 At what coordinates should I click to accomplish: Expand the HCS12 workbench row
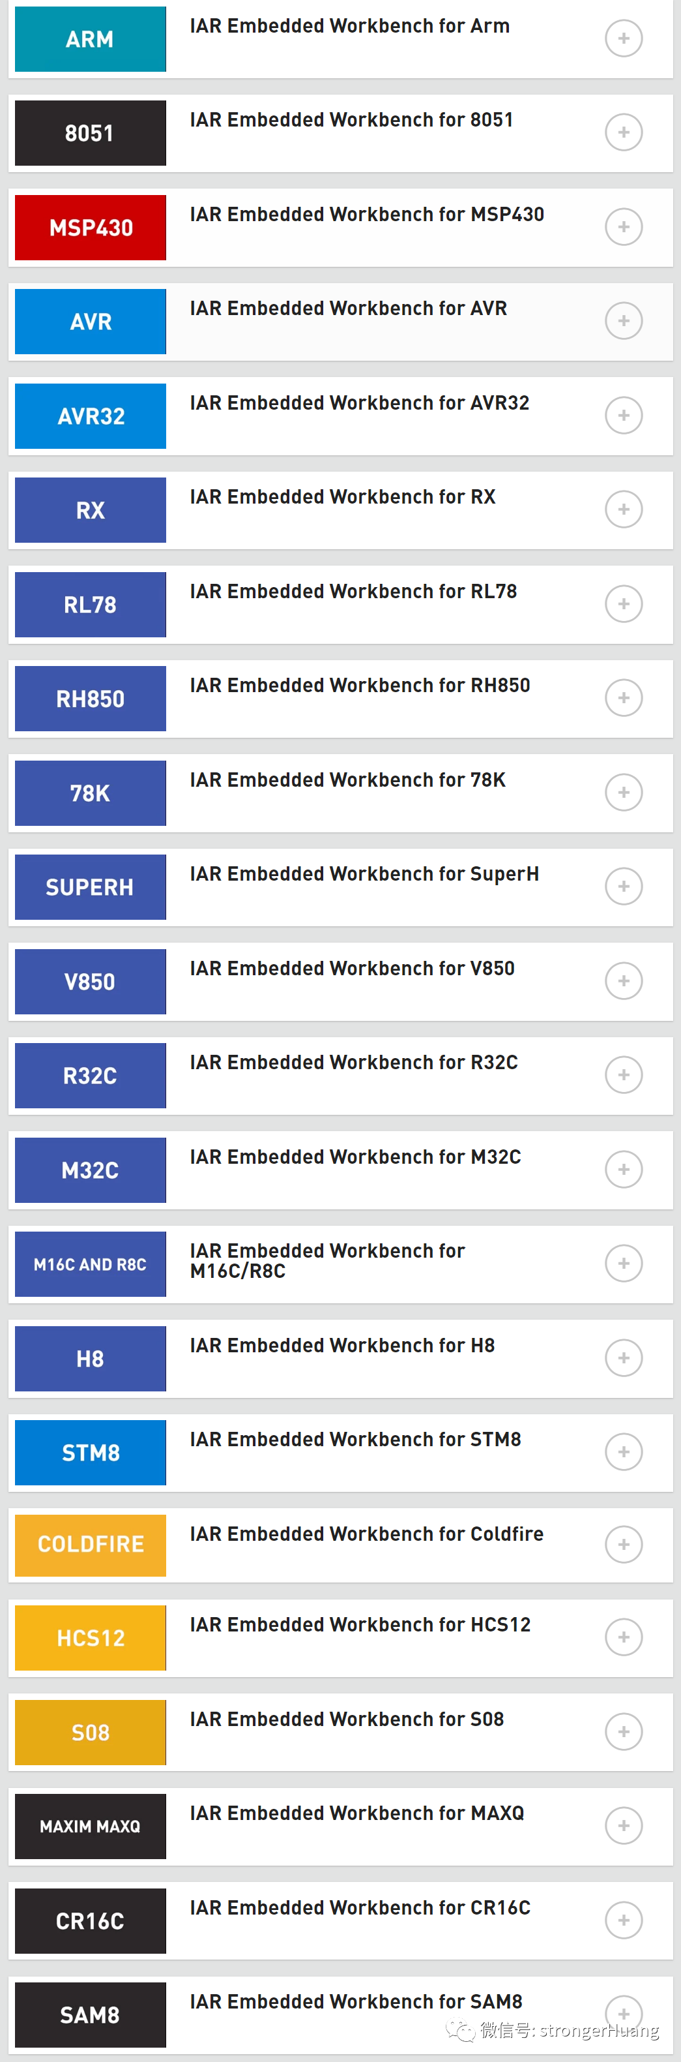pos(624,1637)
